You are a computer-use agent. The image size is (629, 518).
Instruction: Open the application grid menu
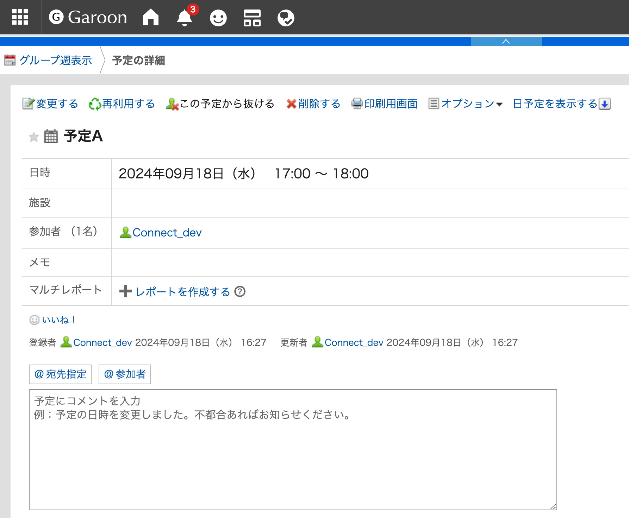(20, 17)
